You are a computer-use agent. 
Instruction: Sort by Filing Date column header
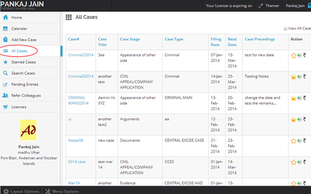click(x=216, y=42)
